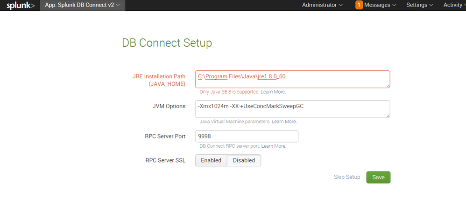Open the Messages dropdown

(x=380, y=5)
